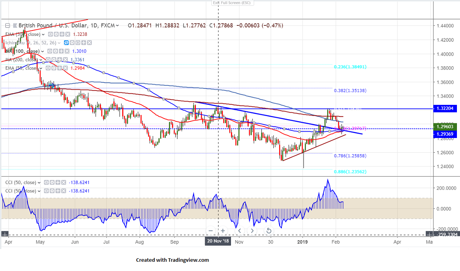The height and width of the screenshot is (271, 460).
Task: Click the MA 200 value 1.3361
Action: click(x=78, y=59)
